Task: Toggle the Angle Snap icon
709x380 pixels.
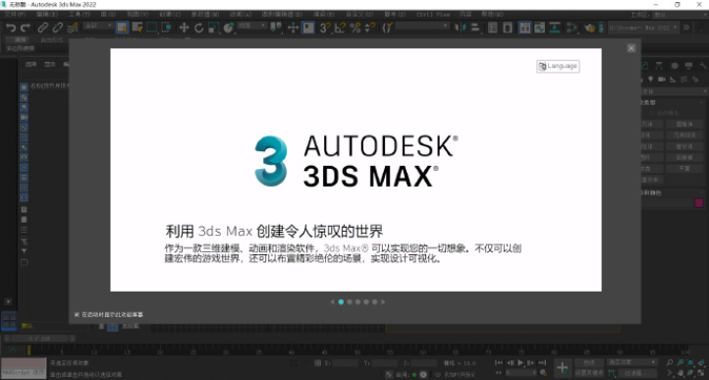Action: [340, 28]
